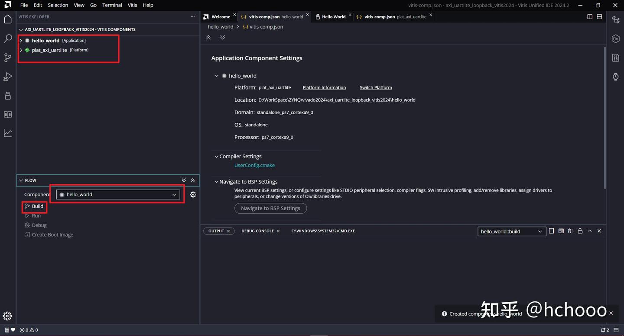624x336 pixels.
Task: Click hello_world in the editor breadcrumb
Action: tap(221, 27)
